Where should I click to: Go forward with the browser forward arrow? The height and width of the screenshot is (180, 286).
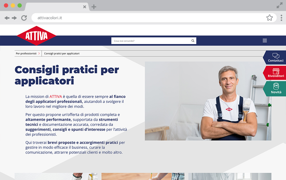point(14,18)
